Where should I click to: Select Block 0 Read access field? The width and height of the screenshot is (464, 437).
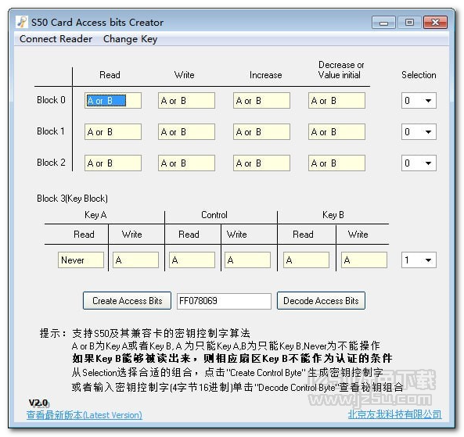click(x=113, y=101)
